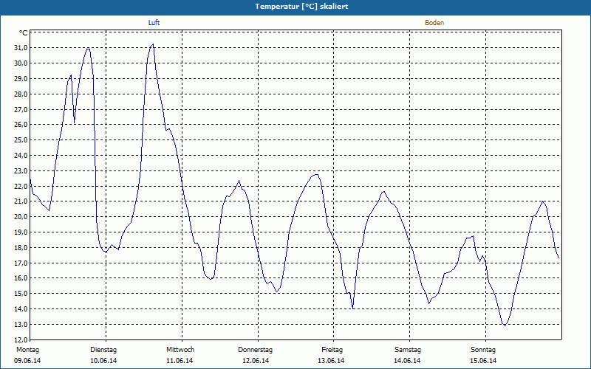Click the '25,0' y-axis value
This screenshot has width=591, height=369.
(x=21, y=140)
